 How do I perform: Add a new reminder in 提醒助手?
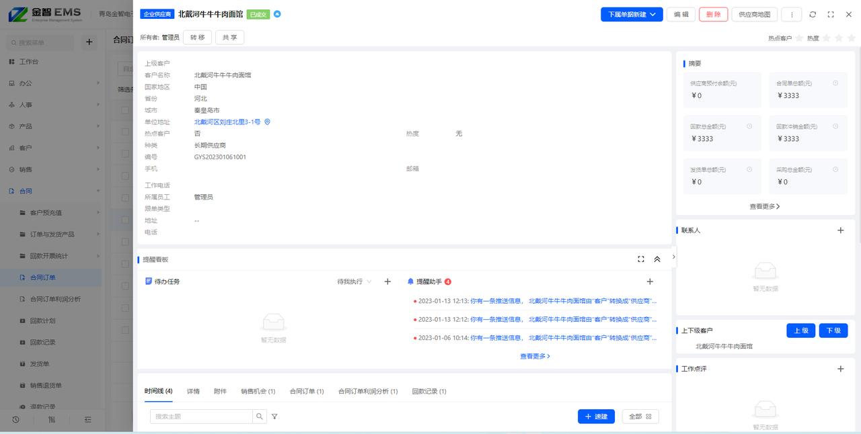pyautogui.click(x=650, y=281)
